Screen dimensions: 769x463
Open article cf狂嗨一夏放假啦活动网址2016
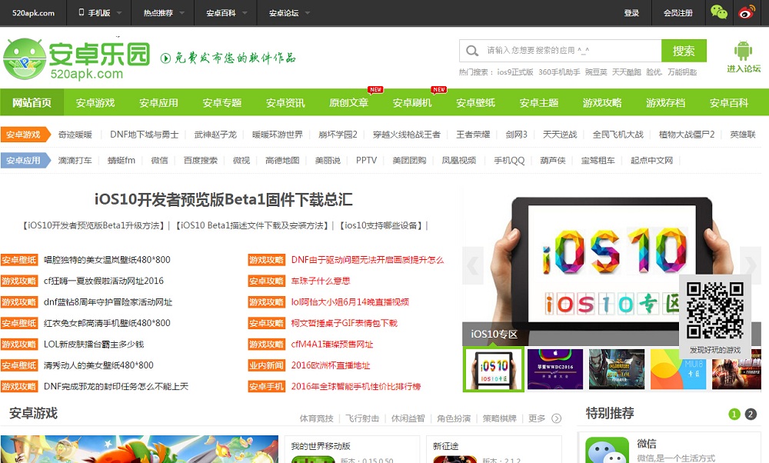click(104, 281)
